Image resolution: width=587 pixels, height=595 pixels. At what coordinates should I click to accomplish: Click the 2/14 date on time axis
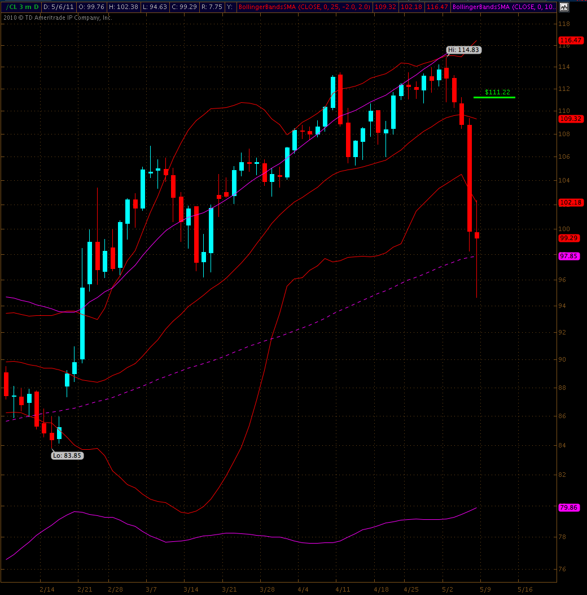(47, 589)
